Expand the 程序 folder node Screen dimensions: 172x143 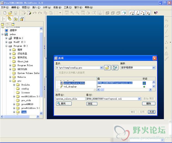point(10,50)
